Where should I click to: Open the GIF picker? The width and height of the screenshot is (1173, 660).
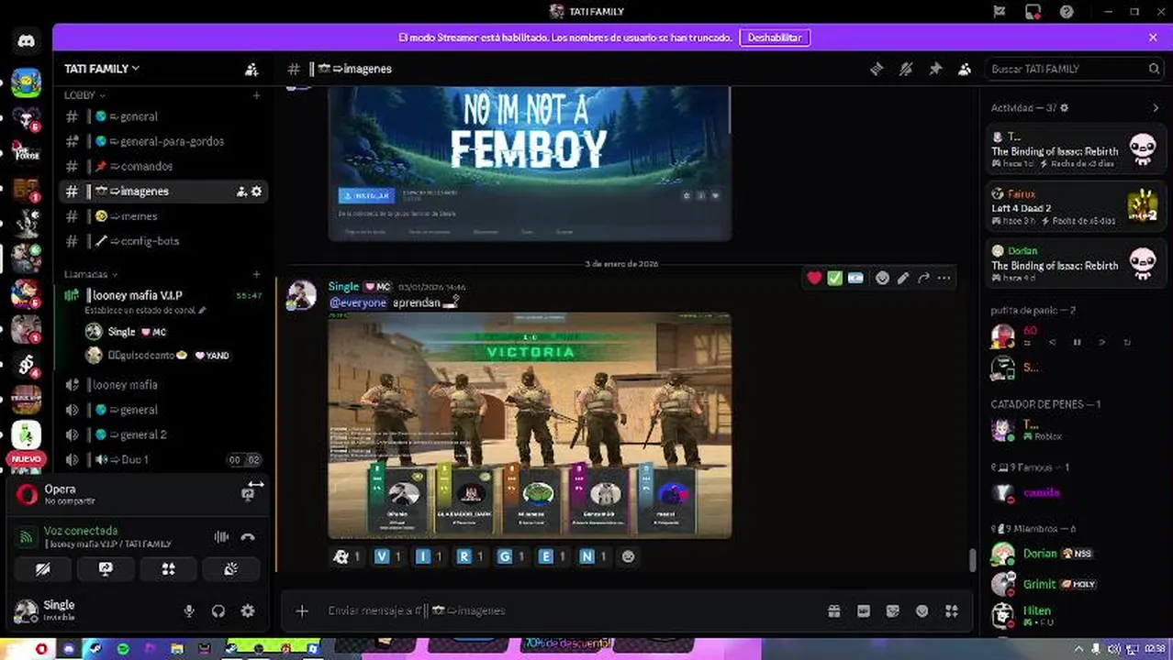pos(864,610)
